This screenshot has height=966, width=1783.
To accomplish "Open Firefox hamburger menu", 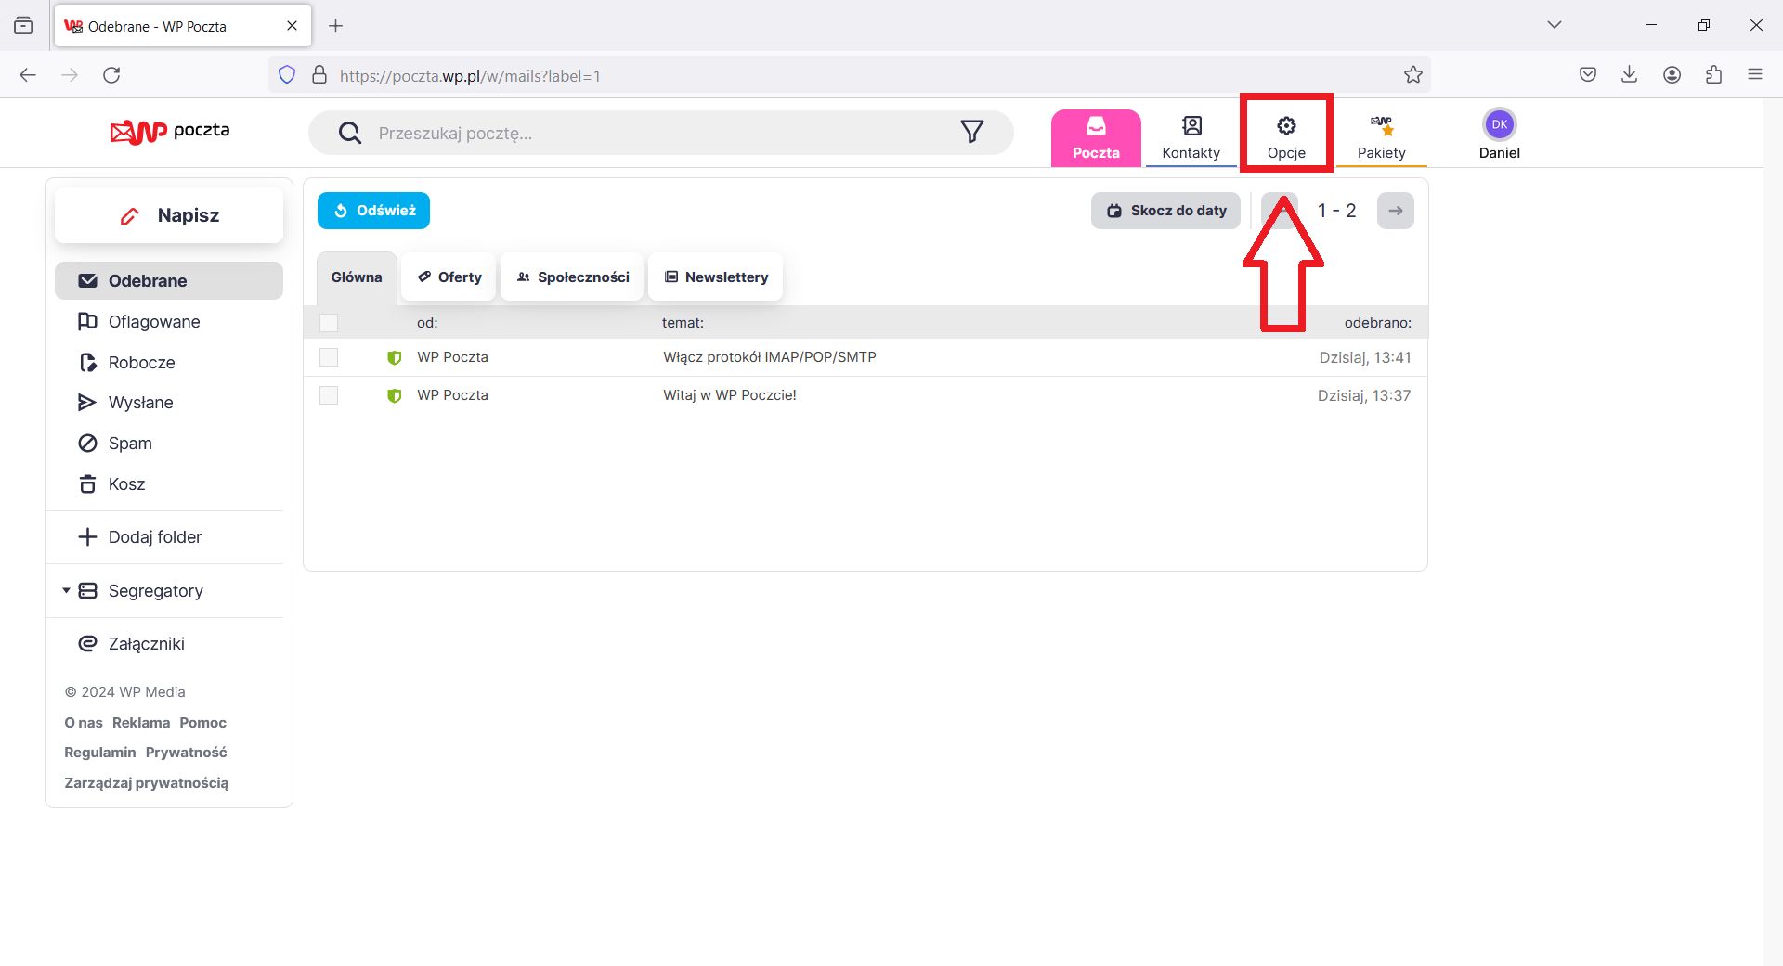I will (x=1754, y=75).
